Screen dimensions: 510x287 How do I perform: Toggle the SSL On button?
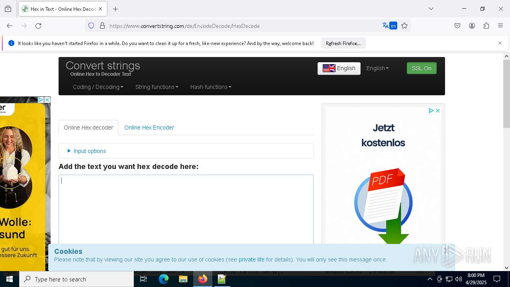422,68
